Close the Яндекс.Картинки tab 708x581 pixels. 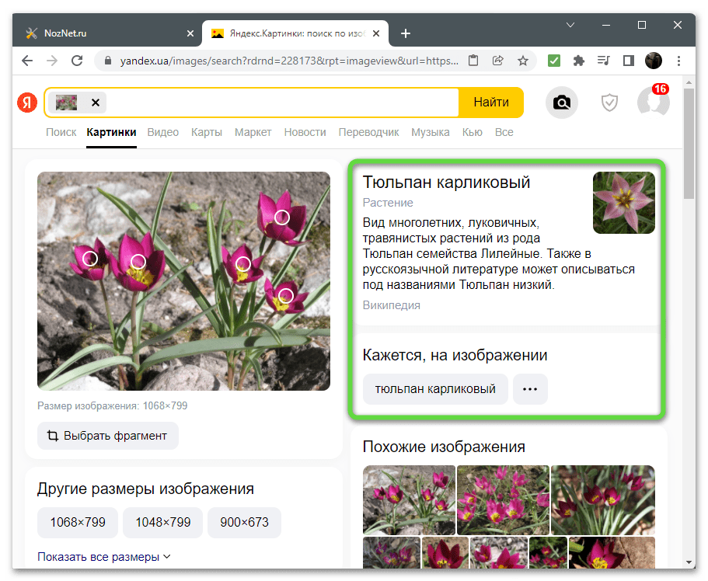[376, 33]
